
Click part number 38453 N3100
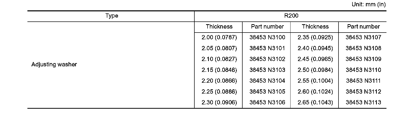click(267, 38)
